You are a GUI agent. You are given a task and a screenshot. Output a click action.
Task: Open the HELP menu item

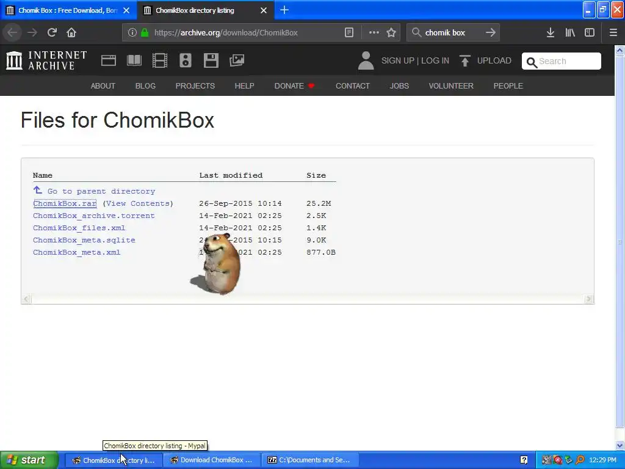[244, 85]
